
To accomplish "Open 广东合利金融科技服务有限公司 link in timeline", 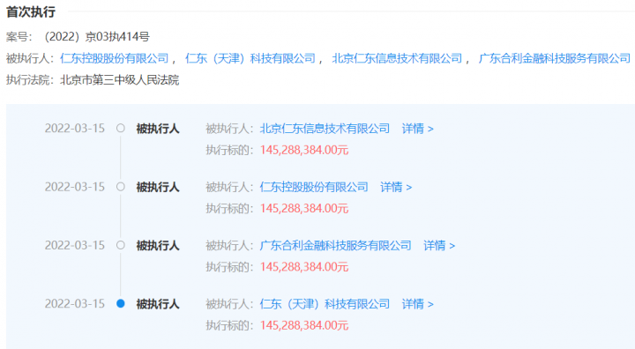I will (335, 245).
